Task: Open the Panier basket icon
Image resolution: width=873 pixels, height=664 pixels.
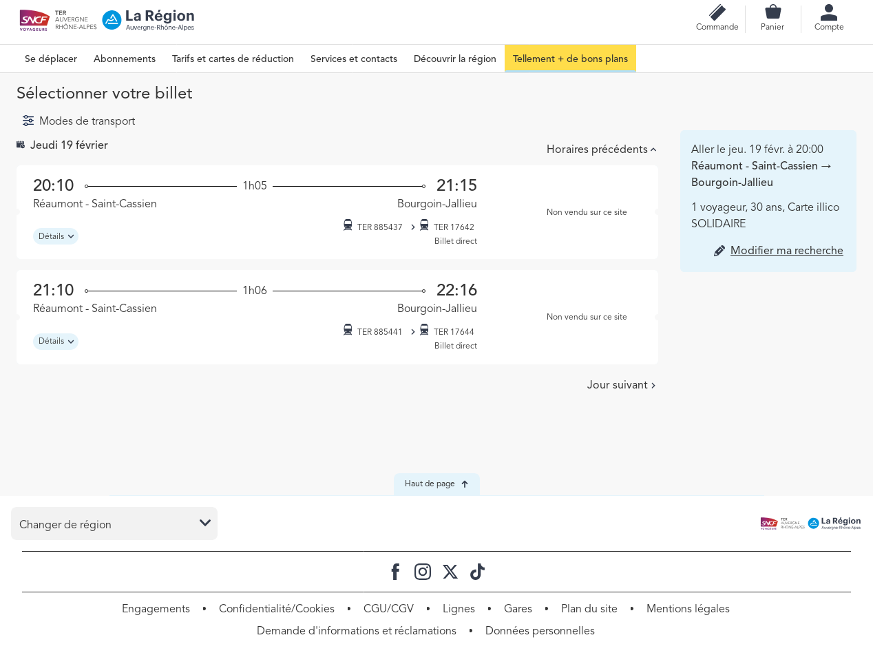Action: click(772, 12)
